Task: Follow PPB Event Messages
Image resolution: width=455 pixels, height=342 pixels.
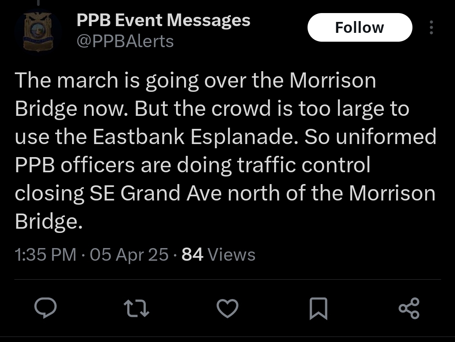Action: tap(359, 28)
